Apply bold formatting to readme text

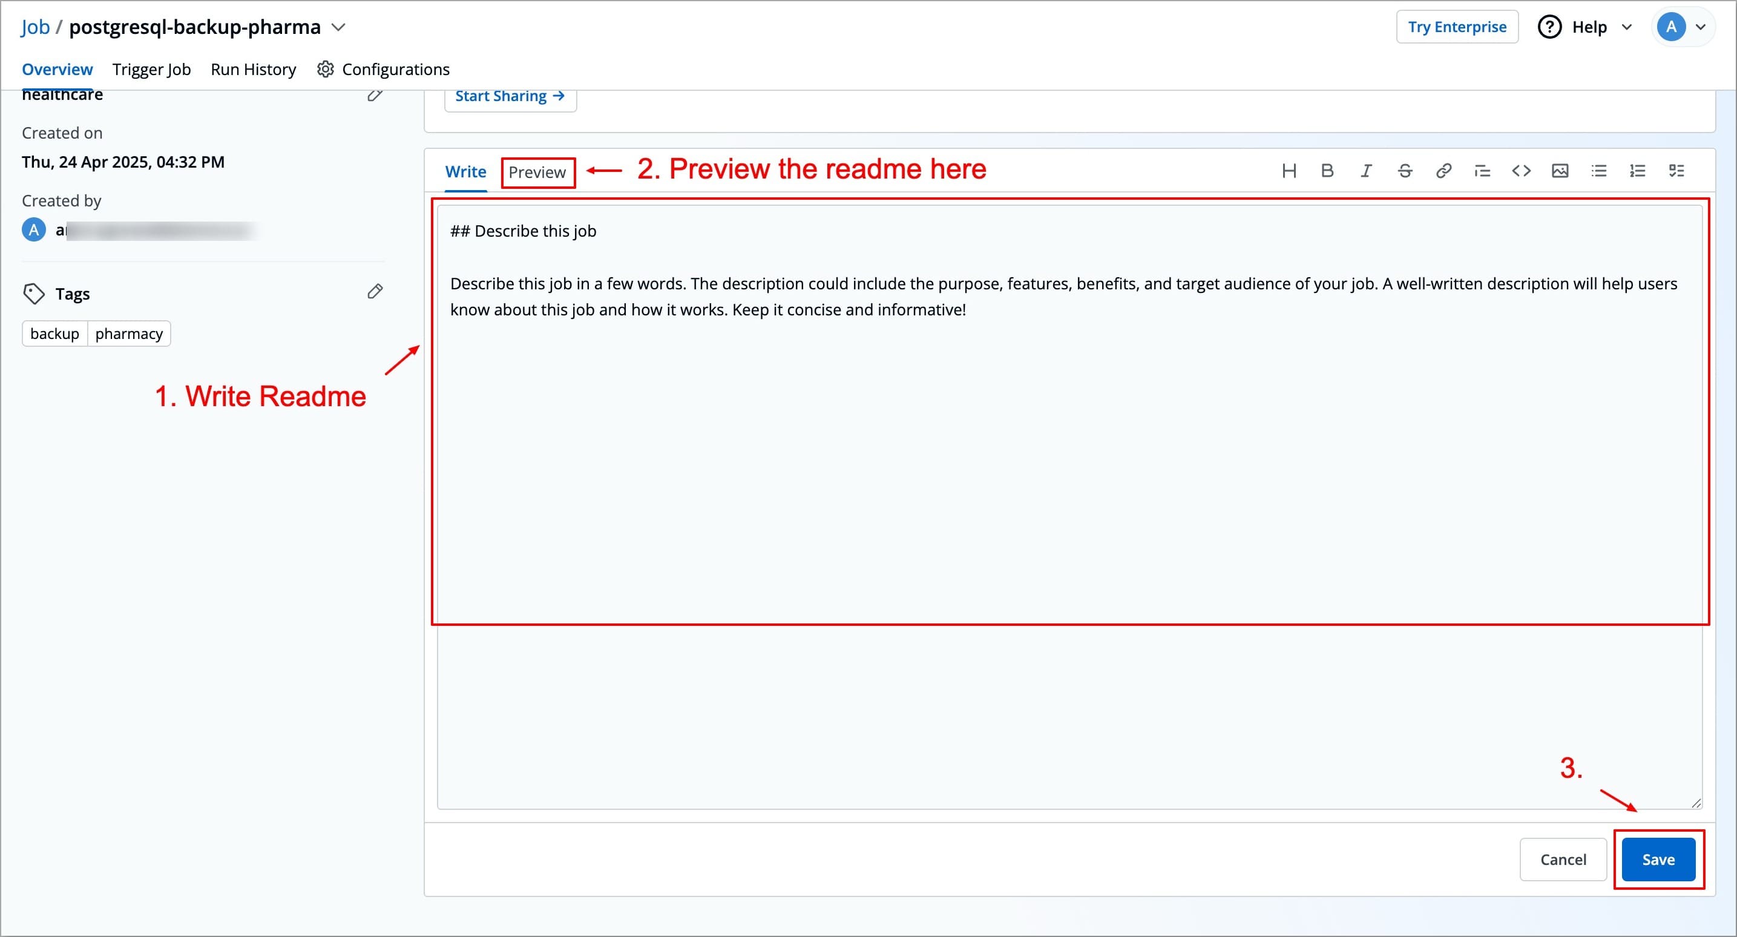[1327, 171]
